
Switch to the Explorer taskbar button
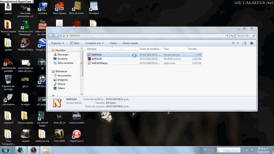46,150
